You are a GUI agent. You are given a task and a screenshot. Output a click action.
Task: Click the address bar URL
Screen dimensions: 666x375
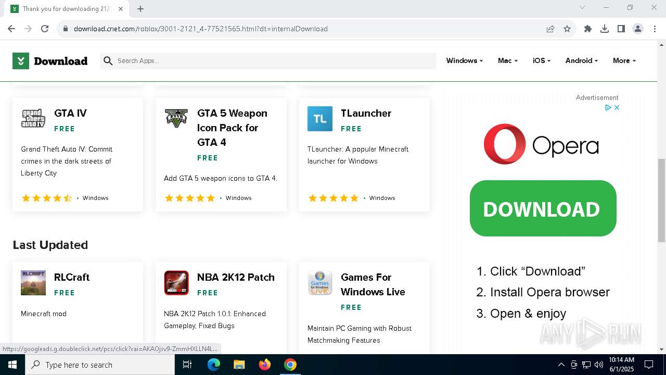201,29
